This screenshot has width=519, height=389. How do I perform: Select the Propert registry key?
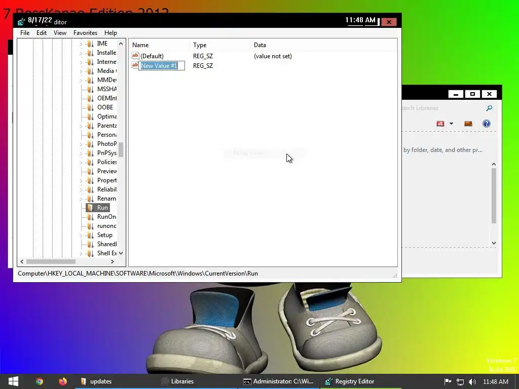(106, 180)
